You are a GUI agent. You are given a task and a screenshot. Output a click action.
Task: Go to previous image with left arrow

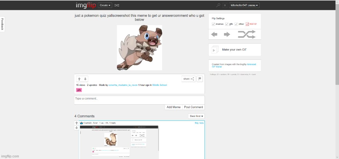pyautogui.click(x=214, y=34)
